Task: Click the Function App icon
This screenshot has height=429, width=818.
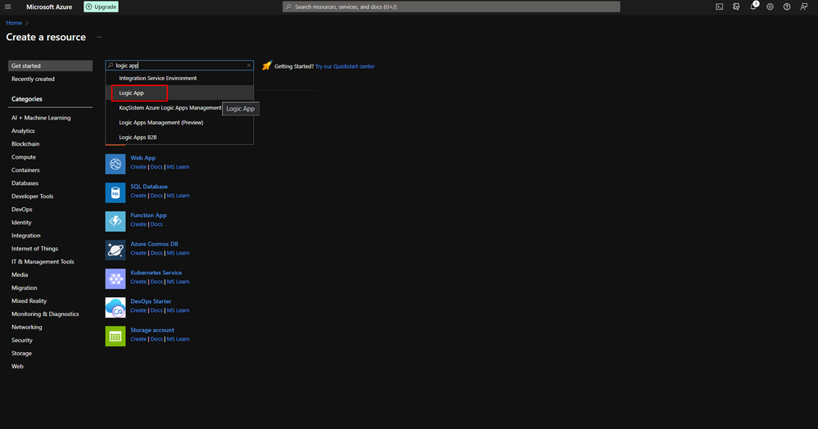Action: 115,221
